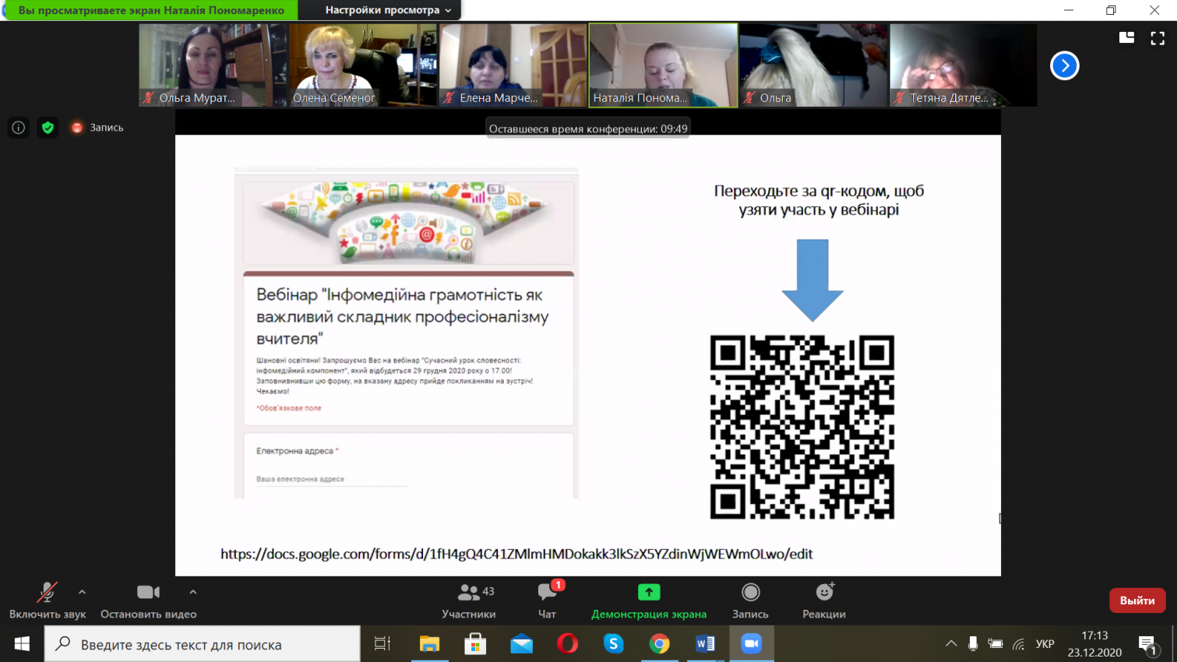This screenshot has width=1177, height=662.
Task: Select Елена Марче video thumbnail
Action: pyautogui.click(x=513, y=65)
